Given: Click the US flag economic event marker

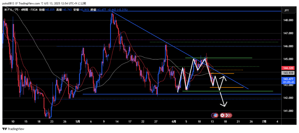Looking at the screenshot, I should (216, 115).
